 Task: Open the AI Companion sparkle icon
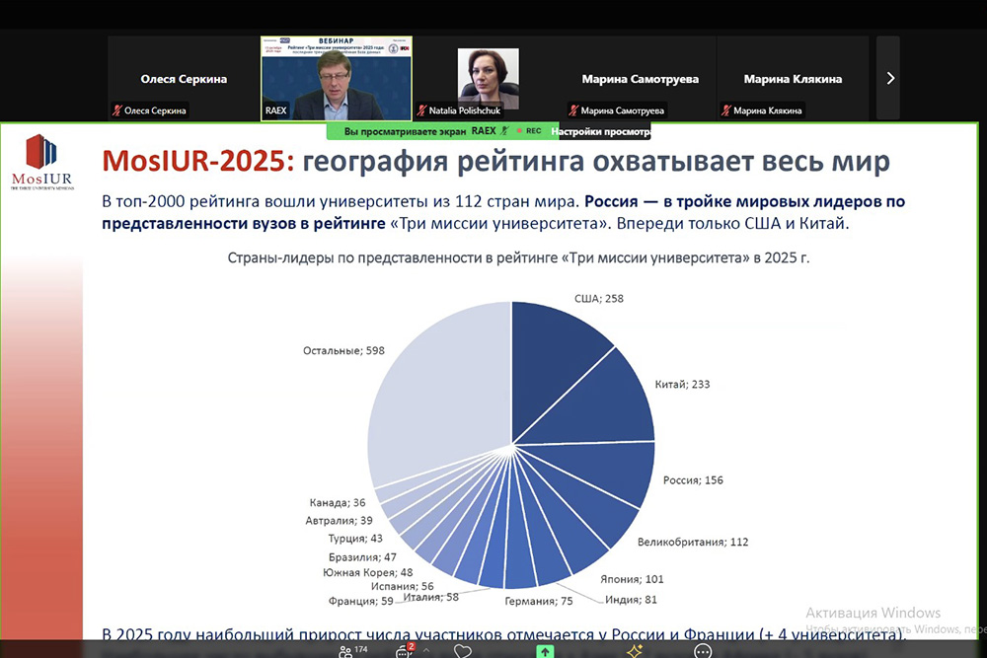click(635, 651)
